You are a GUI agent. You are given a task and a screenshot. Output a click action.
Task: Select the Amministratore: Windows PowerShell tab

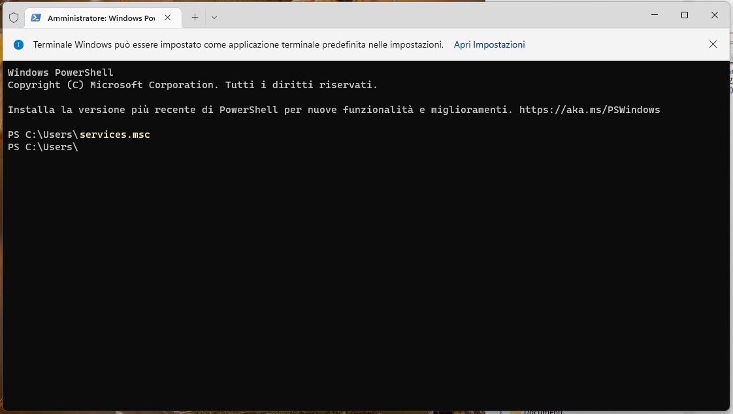click(103, 18)
